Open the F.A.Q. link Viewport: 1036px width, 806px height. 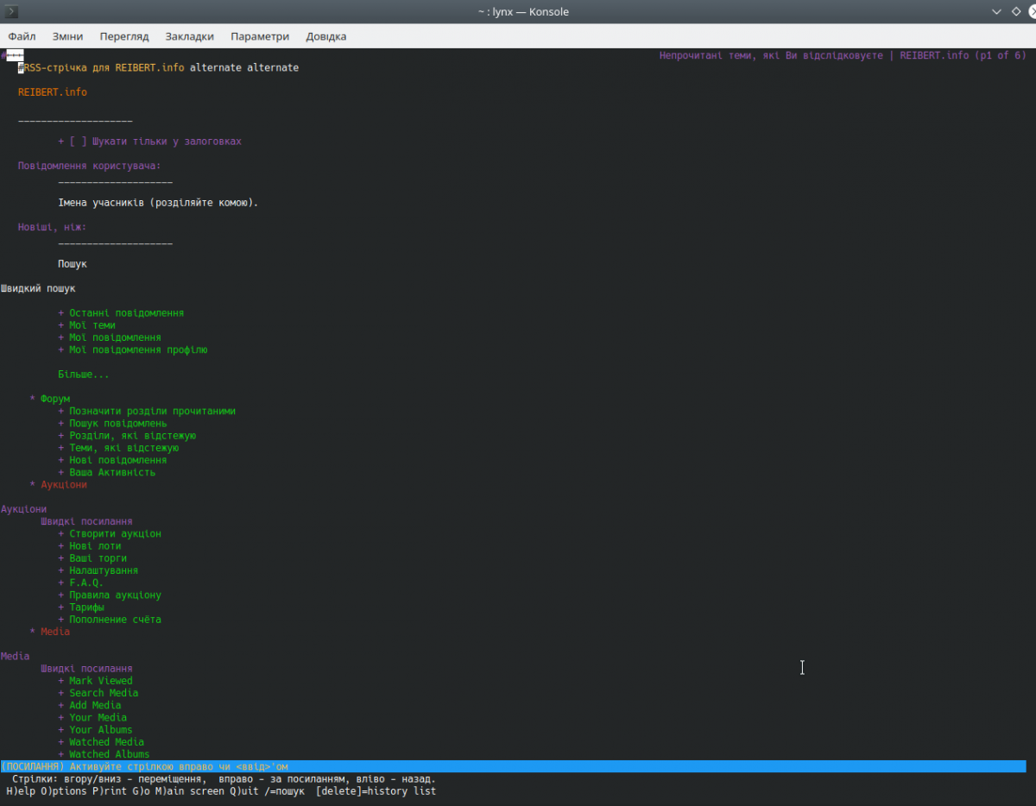click(x=86, y=582)
